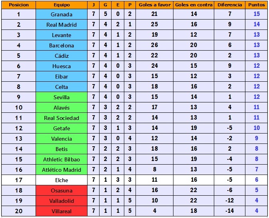Select the Goles en contra header
Screen dimensions: 269x218
(x=194, y=5)
